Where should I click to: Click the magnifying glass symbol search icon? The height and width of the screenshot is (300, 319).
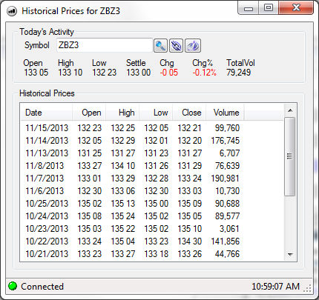coord(160,45)
